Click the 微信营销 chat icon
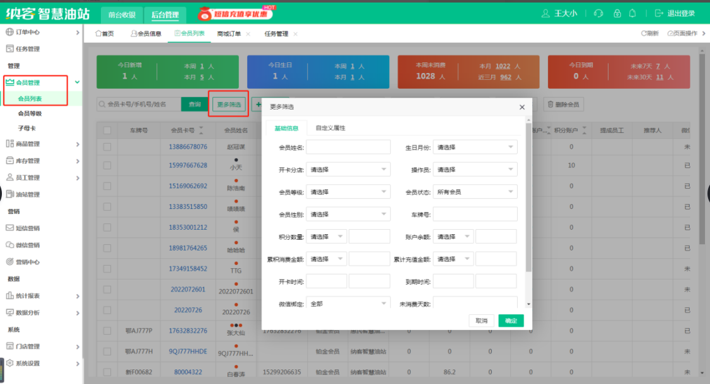The image size is (710, 384). tap(9, 245)
